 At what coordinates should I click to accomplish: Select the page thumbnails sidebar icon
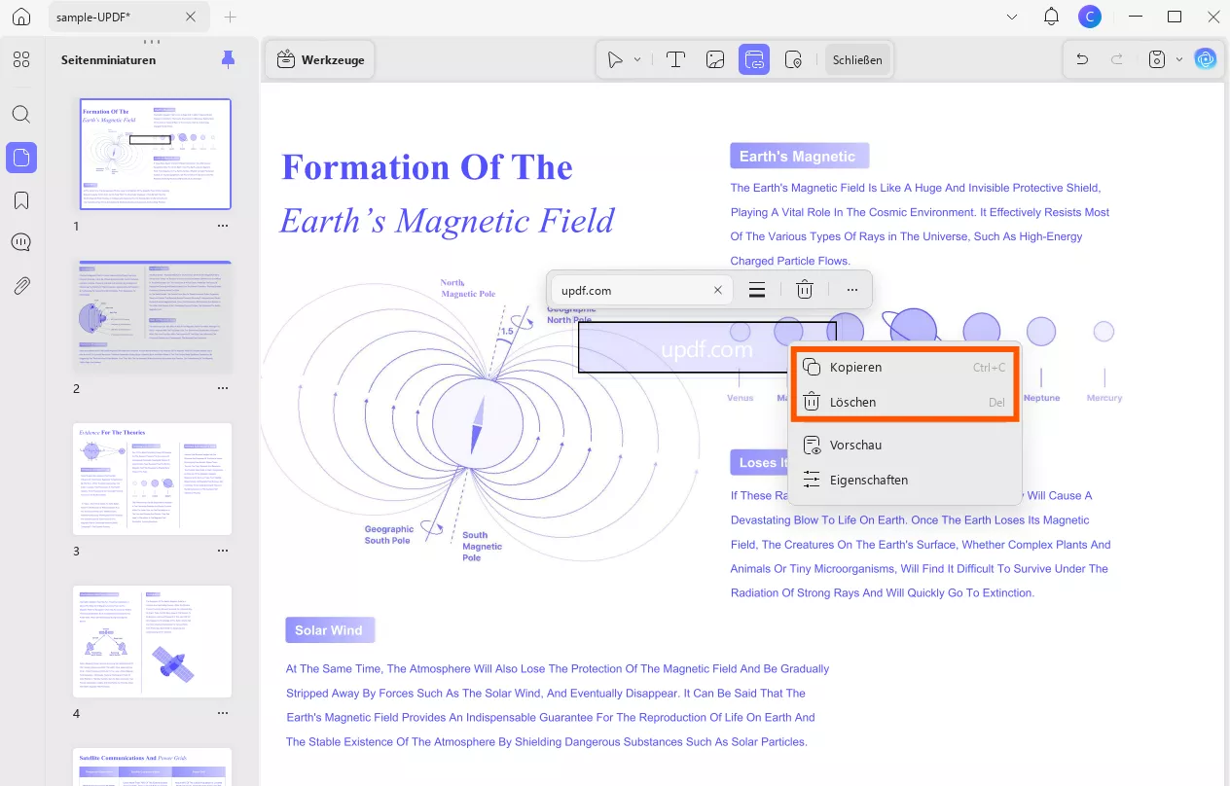point(21,157)
